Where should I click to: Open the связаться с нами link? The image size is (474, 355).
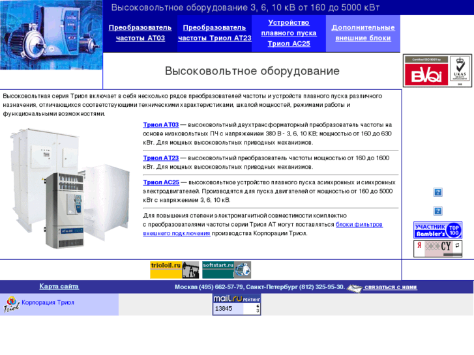(x=391, y=287)
